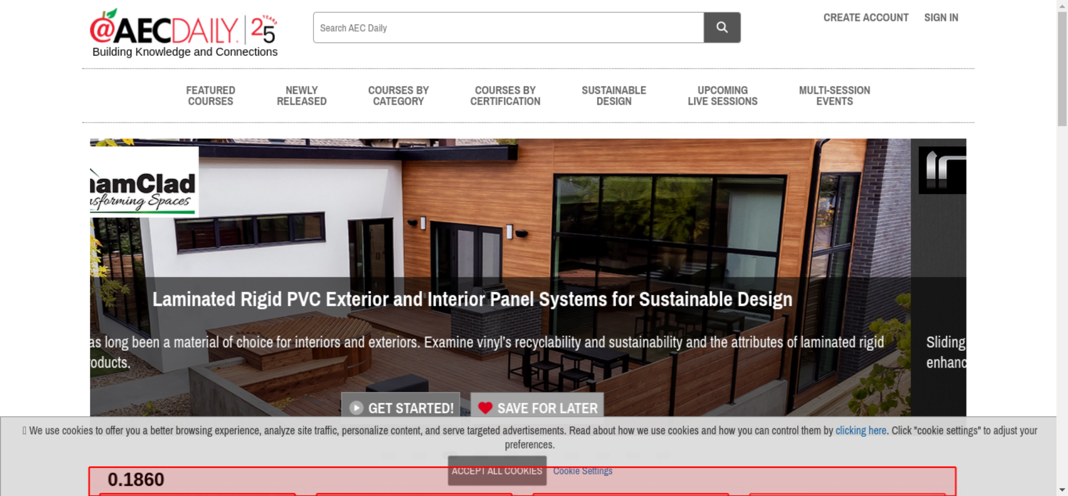Screen dimensions: 1068x496
Task: Click the Create Account link
Action: point(866,18)
